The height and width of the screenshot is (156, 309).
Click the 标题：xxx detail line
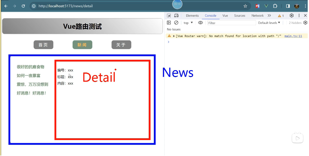click(x=65, y=77)
